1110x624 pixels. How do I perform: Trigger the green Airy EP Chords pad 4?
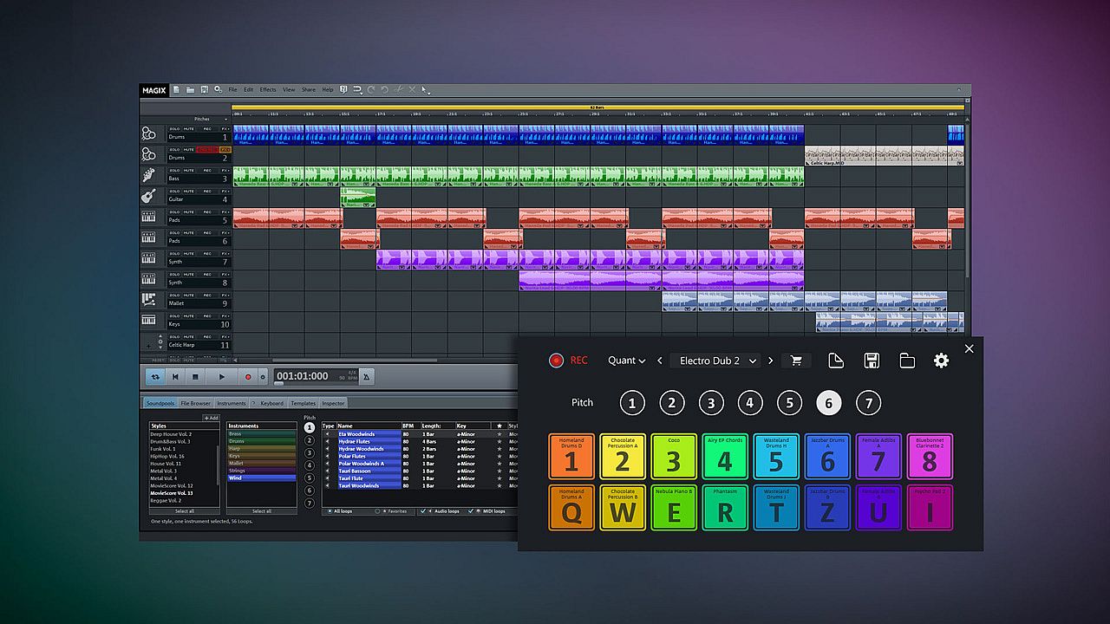pyautogui.click(x=725, y=456)
